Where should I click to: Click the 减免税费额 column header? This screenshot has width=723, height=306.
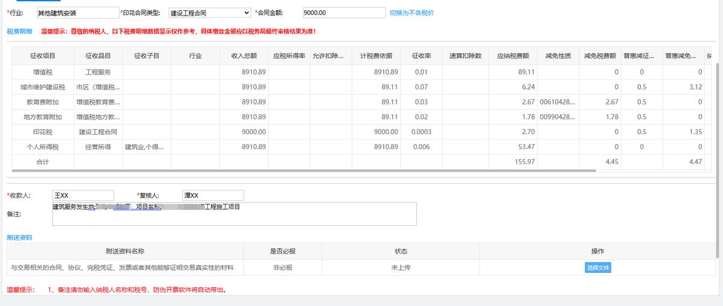[600, 56]
